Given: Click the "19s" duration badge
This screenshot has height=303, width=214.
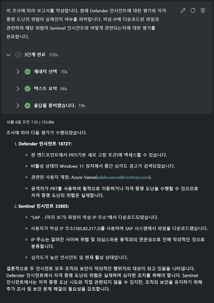Looking at the screenshot, I should tap(81, 106).
